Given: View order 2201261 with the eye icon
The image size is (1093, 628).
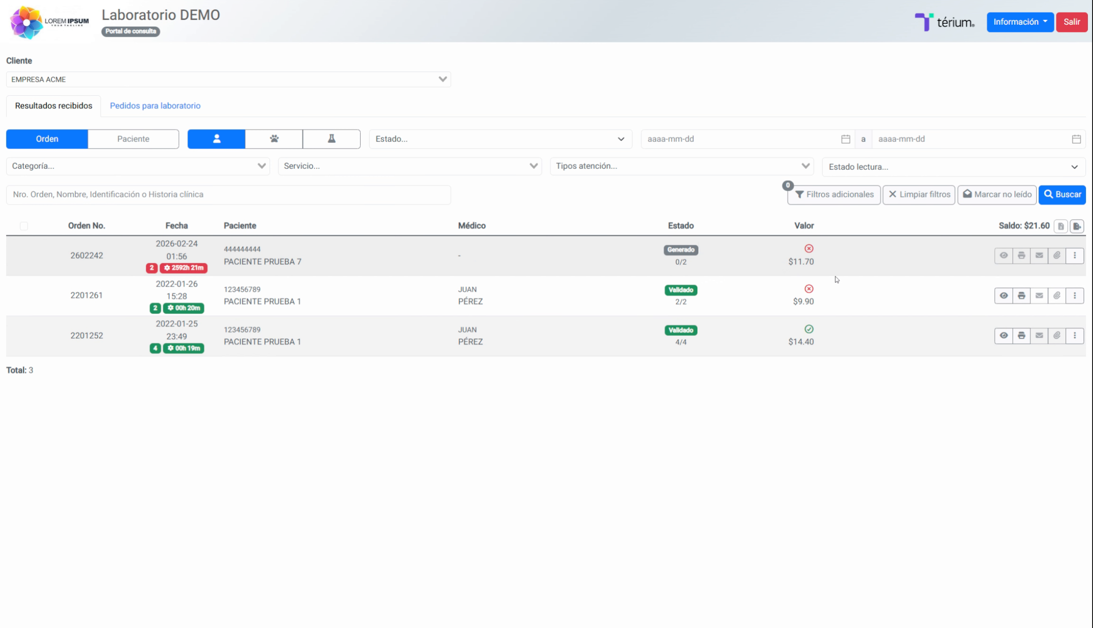Looking at the screenshot, I should click(1004, 295).
